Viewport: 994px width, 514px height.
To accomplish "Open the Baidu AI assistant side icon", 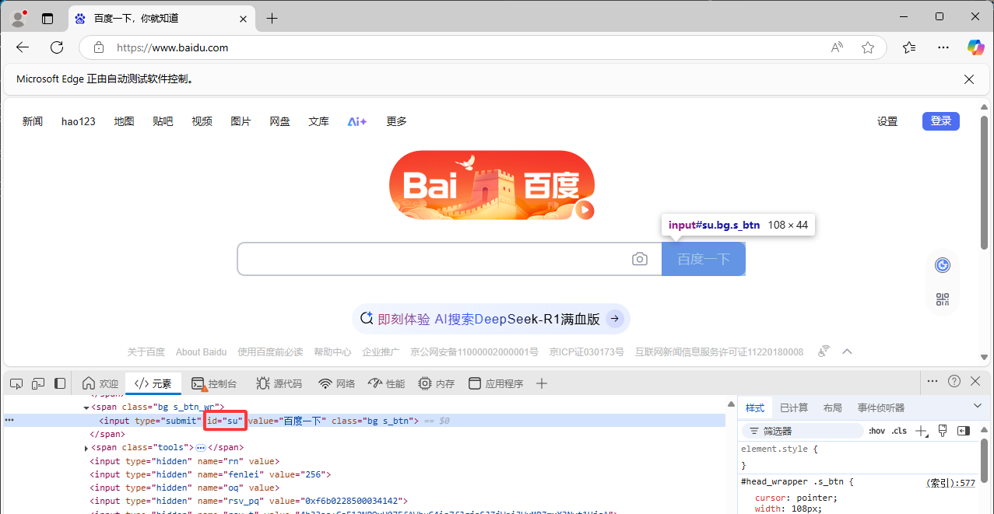I will pyautogui.click(x=943, y=265).
